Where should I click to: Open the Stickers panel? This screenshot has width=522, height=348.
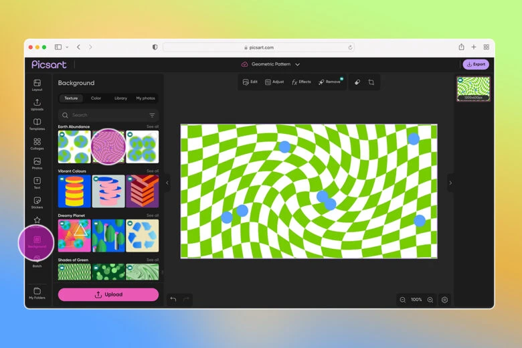coord(37,202)
